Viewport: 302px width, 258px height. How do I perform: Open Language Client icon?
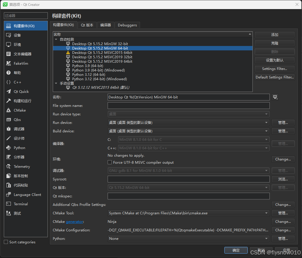pyautogui.click(x=9, y=195)
